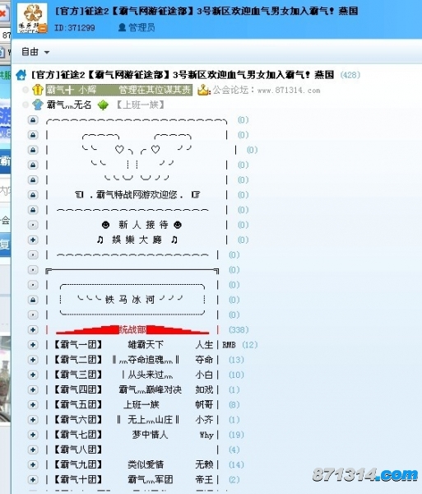This screenshot has height=494, width=422.
Task: Click the yellow vest icon next to 霸气十小辉
Action: 38,90
